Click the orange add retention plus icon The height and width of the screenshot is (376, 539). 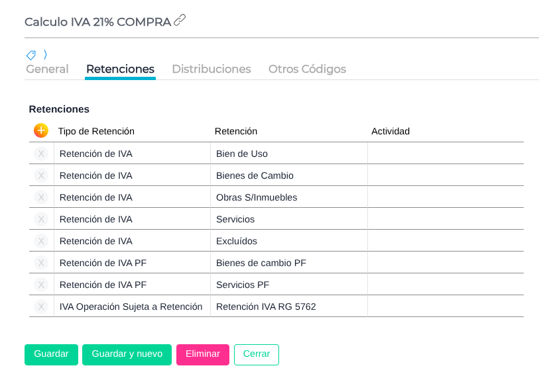tap(41, 130)
